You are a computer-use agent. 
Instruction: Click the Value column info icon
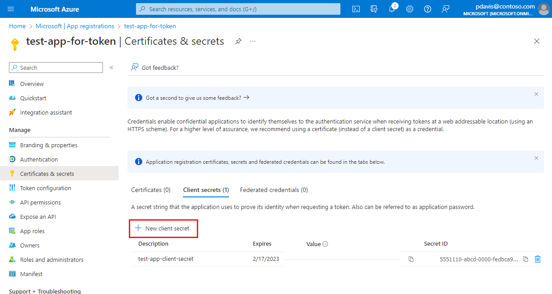coord(325,244)
